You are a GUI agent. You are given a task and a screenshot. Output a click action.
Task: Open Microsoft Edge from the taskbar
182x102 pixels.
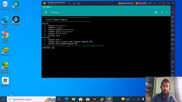click(66, 99)
